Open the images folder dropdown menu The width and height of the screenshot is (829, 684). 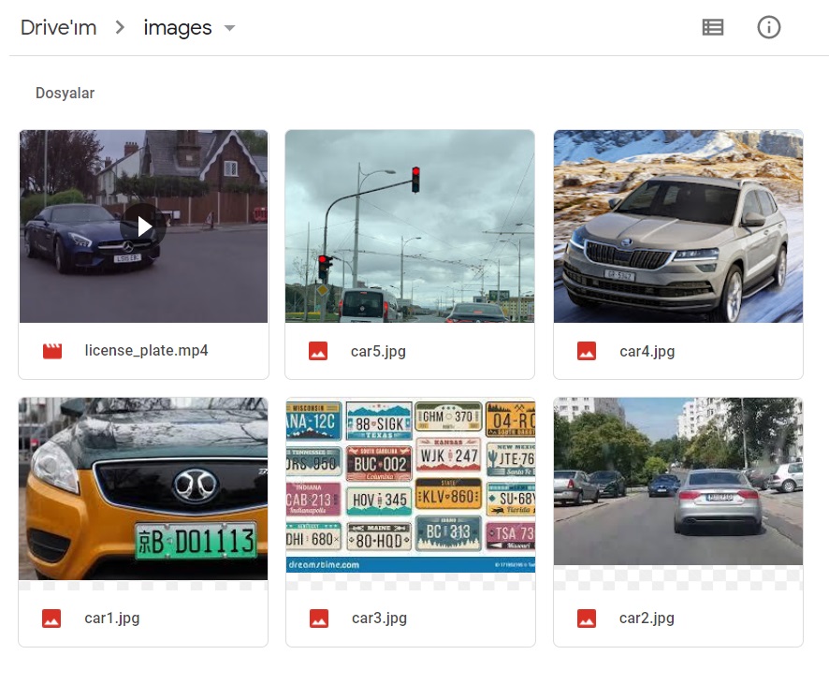click(x=229, y=29)
